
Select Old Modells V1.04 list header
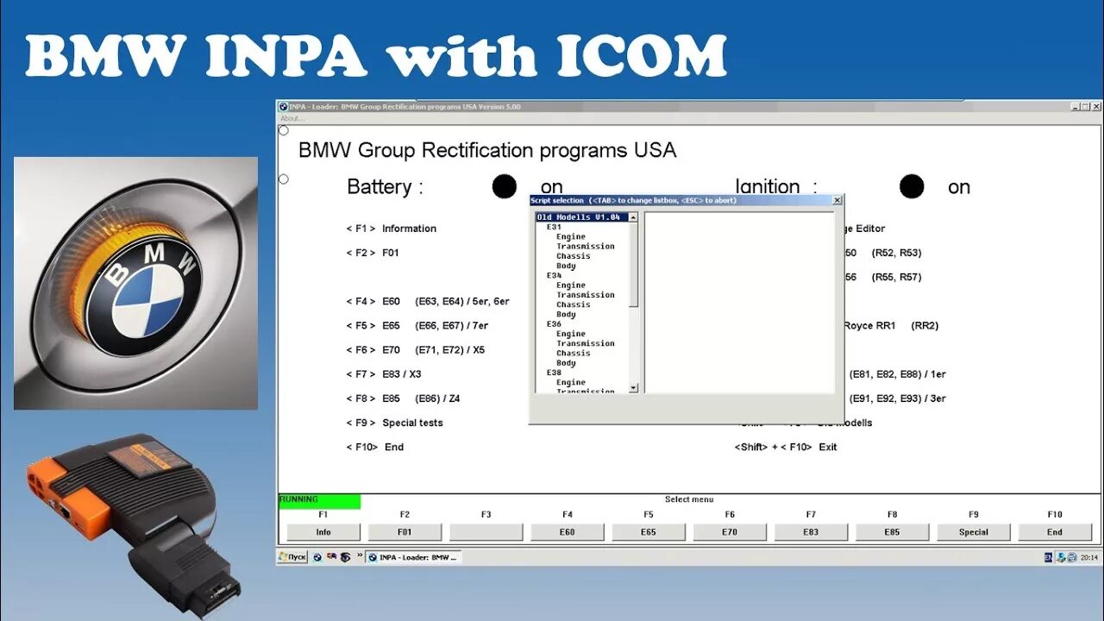point(581,217)
